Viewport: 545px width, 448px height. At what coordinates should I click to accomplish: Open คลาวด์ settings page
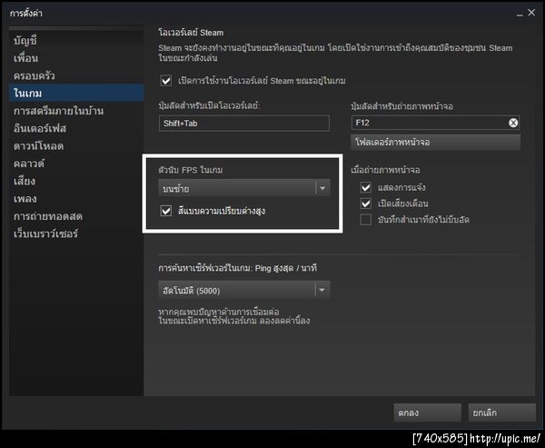76,164
